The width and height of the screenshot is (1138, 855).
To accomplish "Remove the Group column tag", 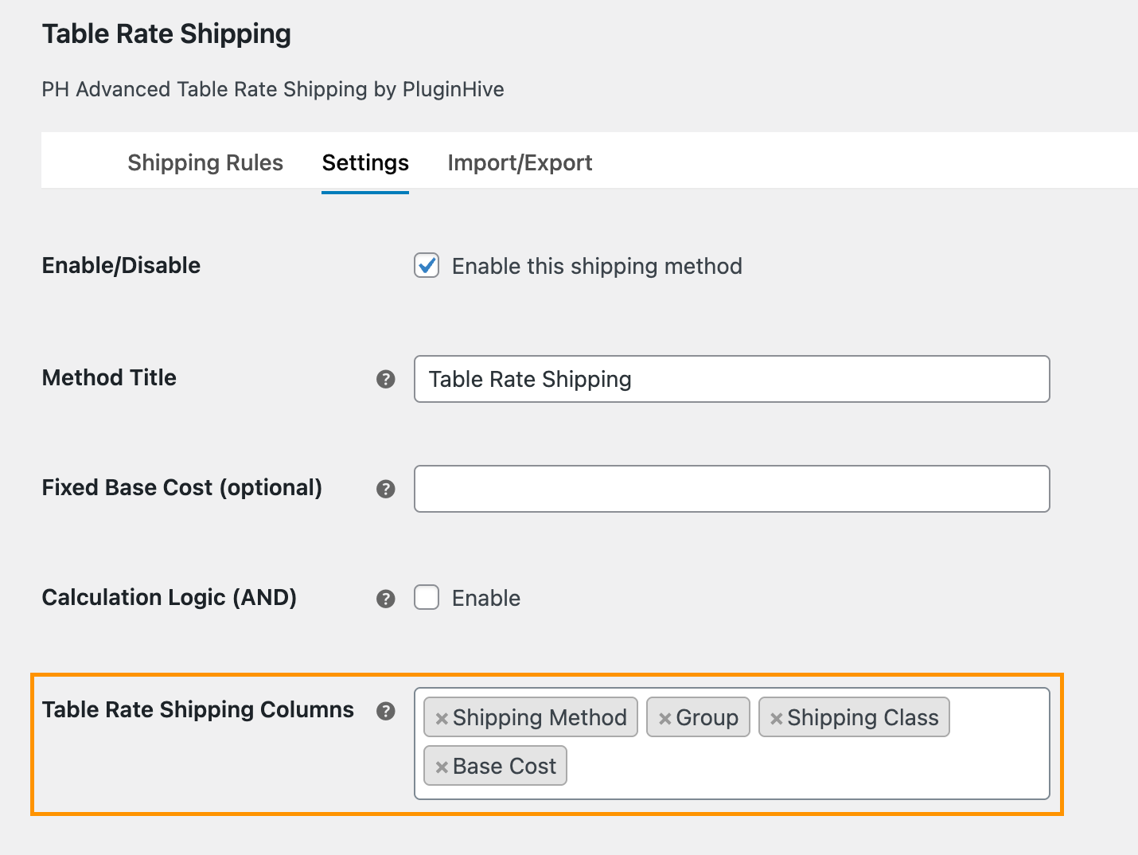I will pos(665,719).
